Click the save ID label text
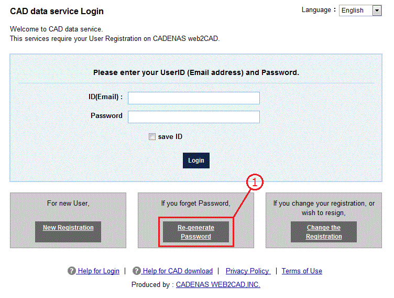394x298 pixels. (x=170, y=137)
